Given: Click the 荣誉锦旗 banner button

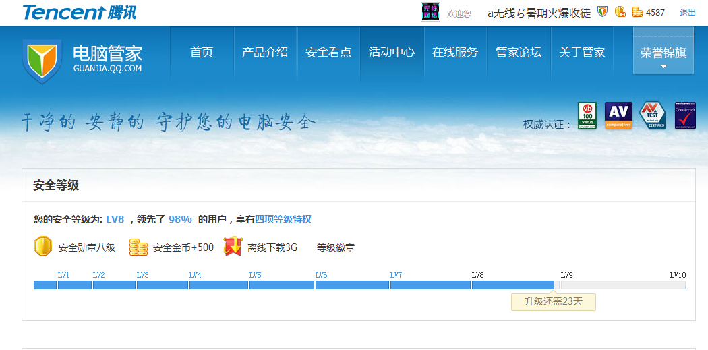Looking at the screenshot, I should click(x=663, y=50).
